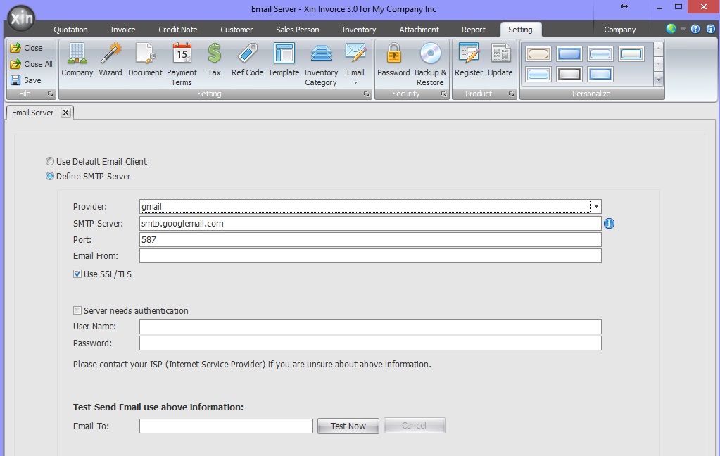The image size is (720, 456).
Task: Click the User Name field
Action: [x=370, y=327]
